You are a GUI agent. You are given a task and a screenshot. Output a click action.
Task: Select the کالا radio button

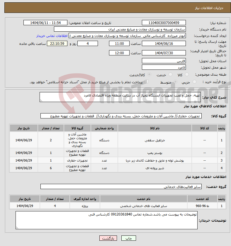tap(187, 74)
